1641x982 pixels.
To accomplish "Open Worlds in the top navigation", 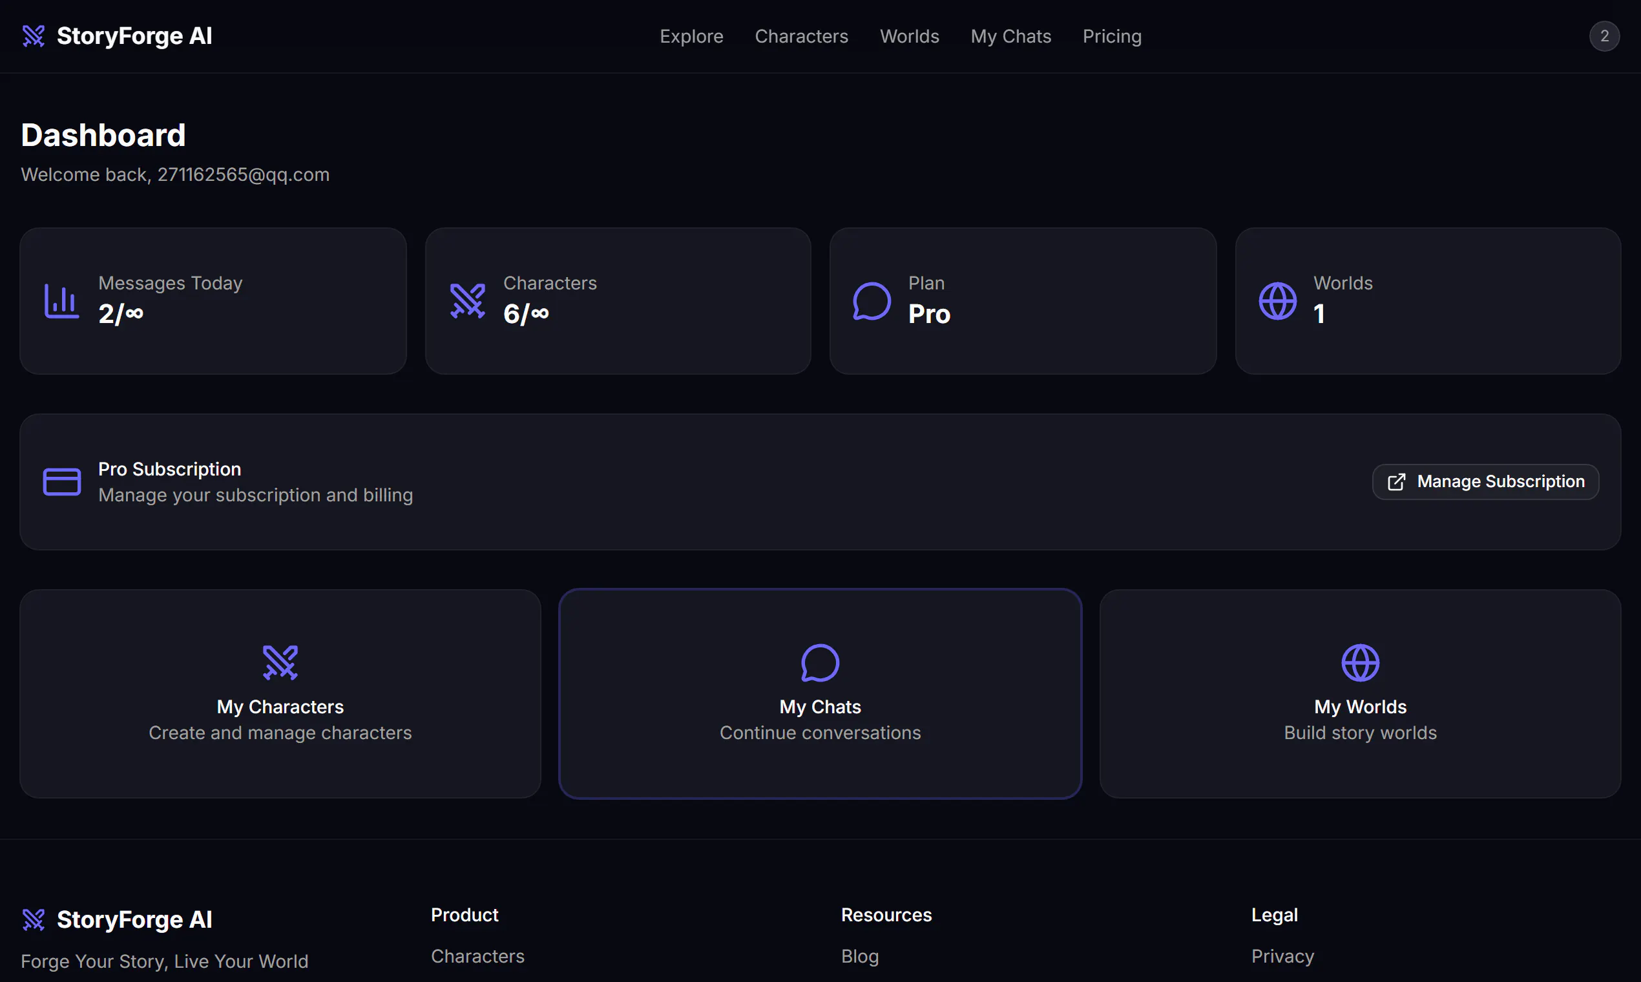I will pos(908,36).
